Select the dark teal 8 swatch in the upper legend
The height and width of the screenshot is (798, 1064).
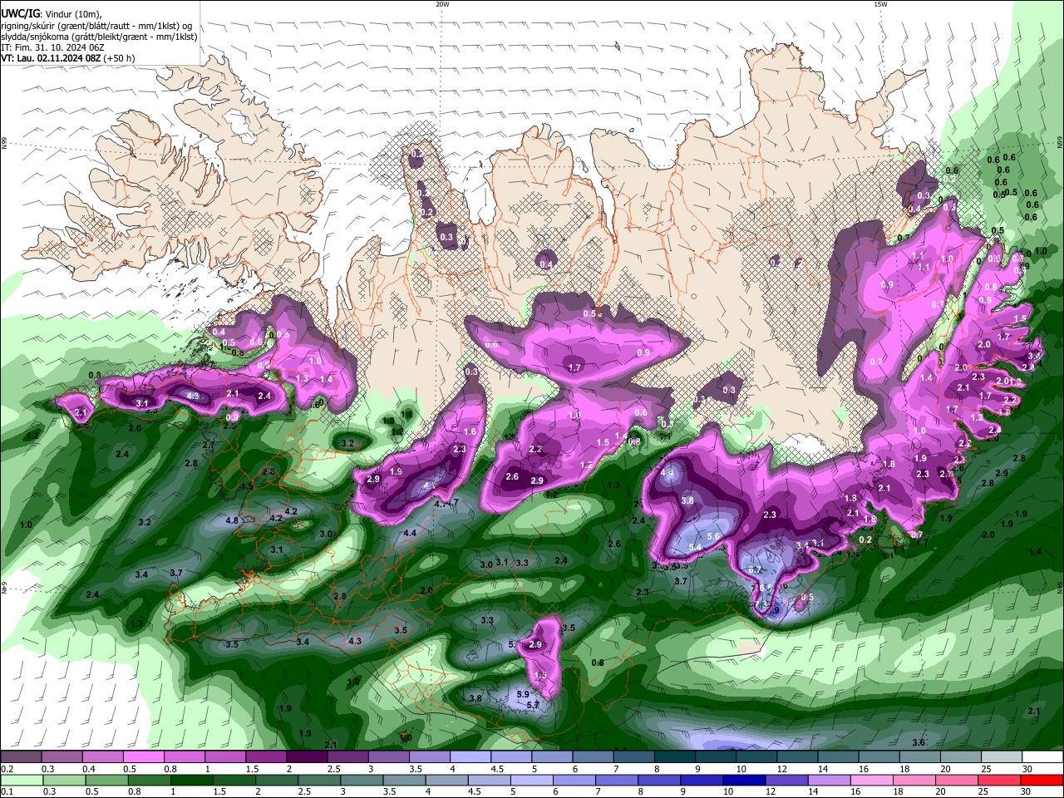click(x=675, y=757)
